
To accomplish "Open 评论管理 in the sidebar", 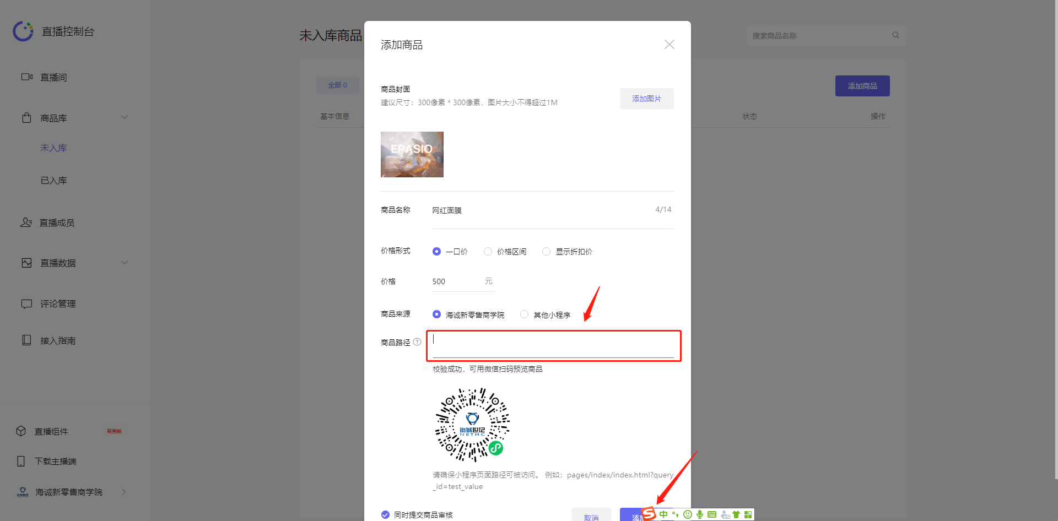I will [58, 304].
